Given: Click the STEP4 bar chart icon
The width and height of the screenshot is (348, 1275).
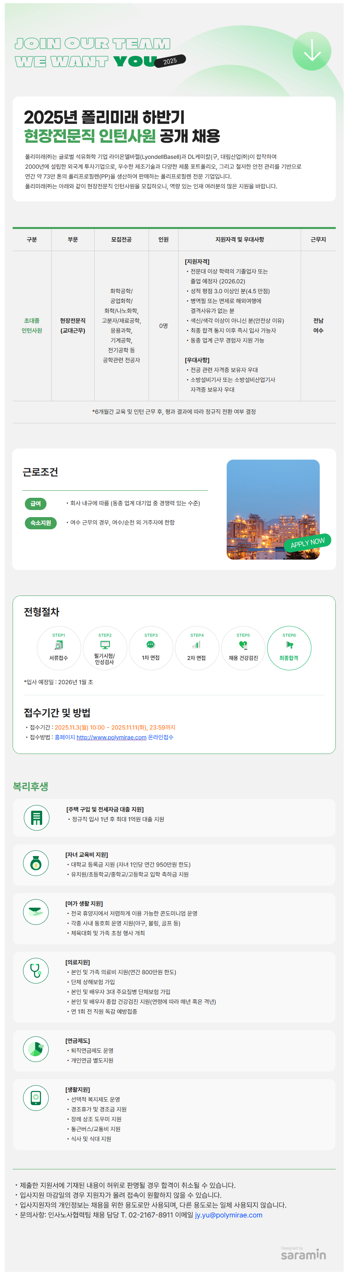Looking at the screenshot, I should click(x=197, y=644).
